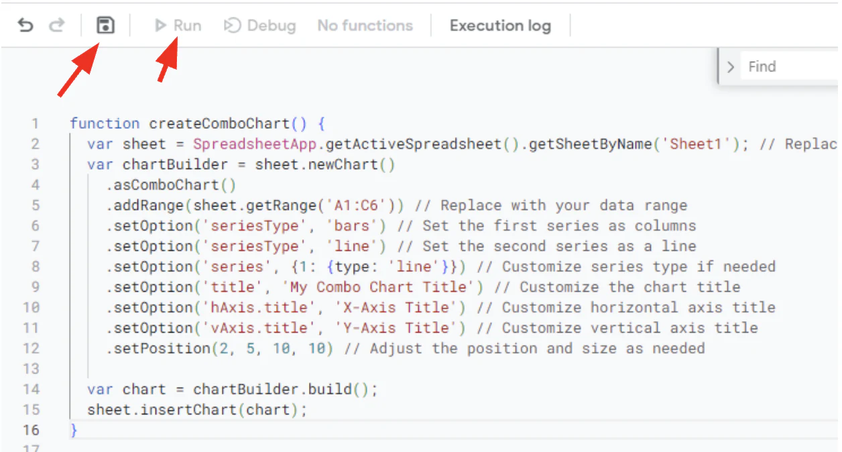842x452 pixels.
Task: Click the Redo arrow icon
Action: point(57,25)
